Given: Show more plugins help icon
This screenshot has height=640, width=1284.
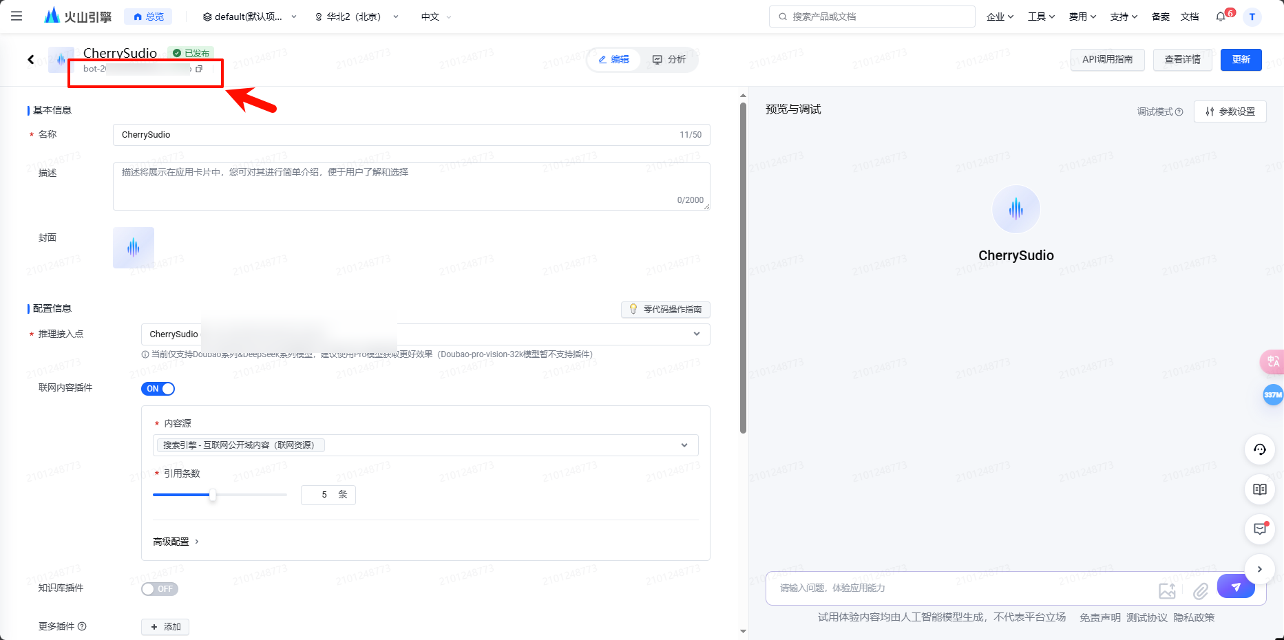Looking at the screenshot, I should tap(82, 626).
